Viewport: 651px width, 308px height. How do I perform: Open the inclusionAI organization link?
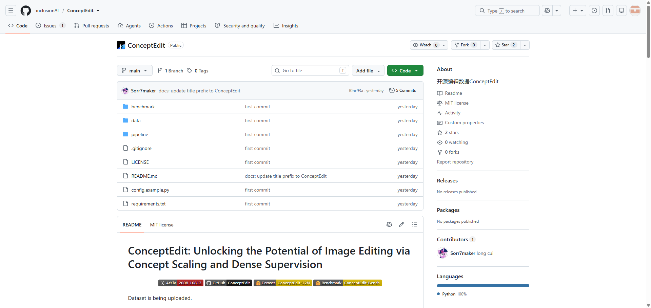[x=47, y=10]
